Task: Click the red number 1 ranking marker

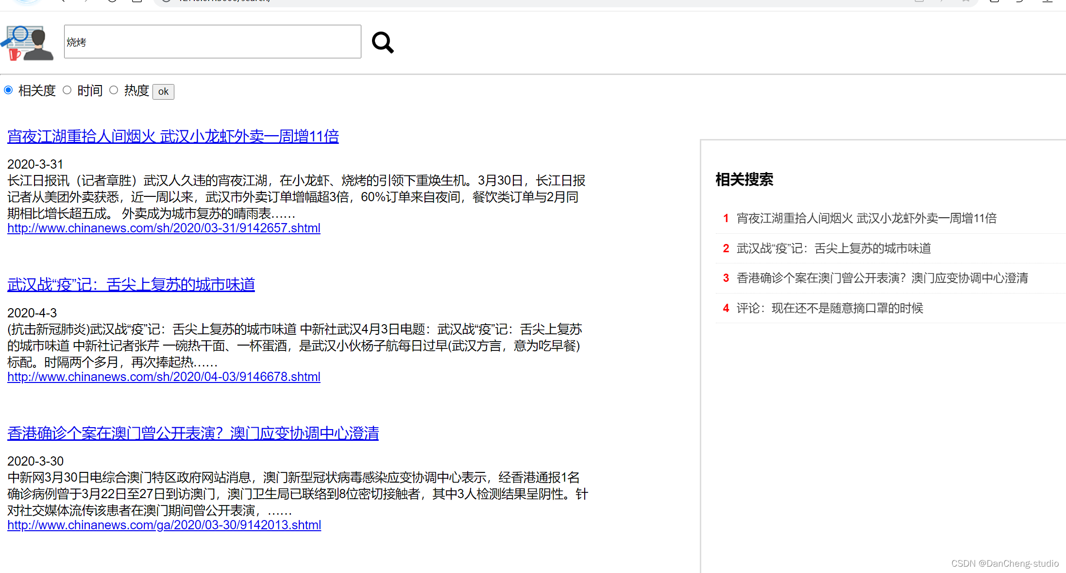Action: (x=726, y=218)
